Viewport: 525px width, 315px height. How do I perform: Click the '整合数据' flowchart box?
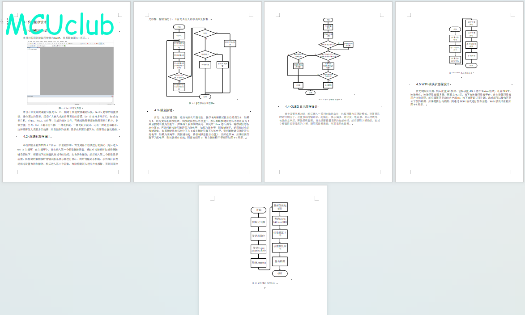280,261
